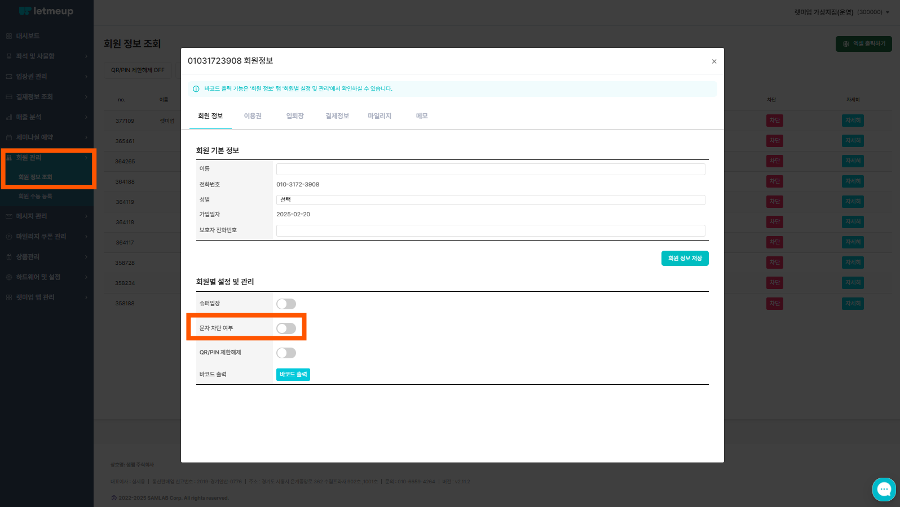Click the 매출 분석 chart icon
Screen dimensions: 900x507
[x=9, y=117]
